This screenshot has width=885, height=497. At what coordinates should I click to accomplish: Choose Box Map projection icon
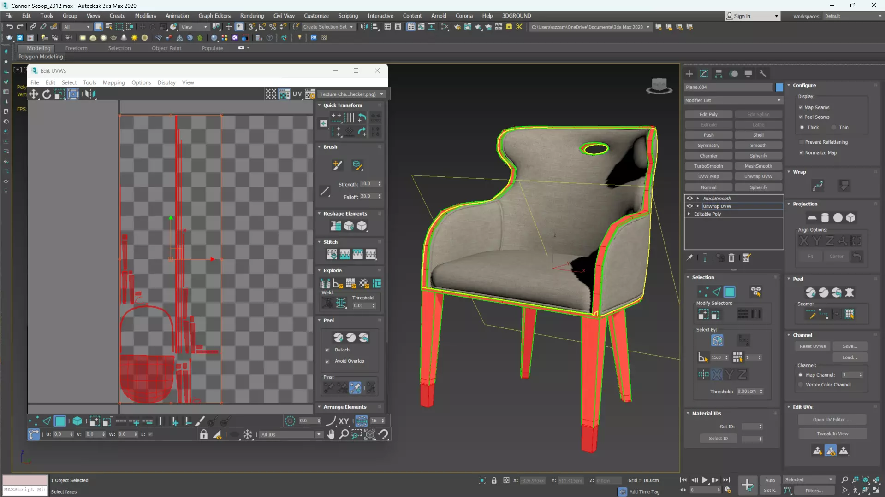[x=850, y=218]
